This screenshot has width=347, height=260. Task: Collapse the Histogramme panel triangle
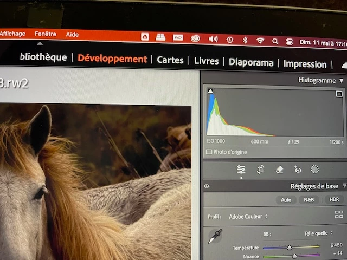342,81
